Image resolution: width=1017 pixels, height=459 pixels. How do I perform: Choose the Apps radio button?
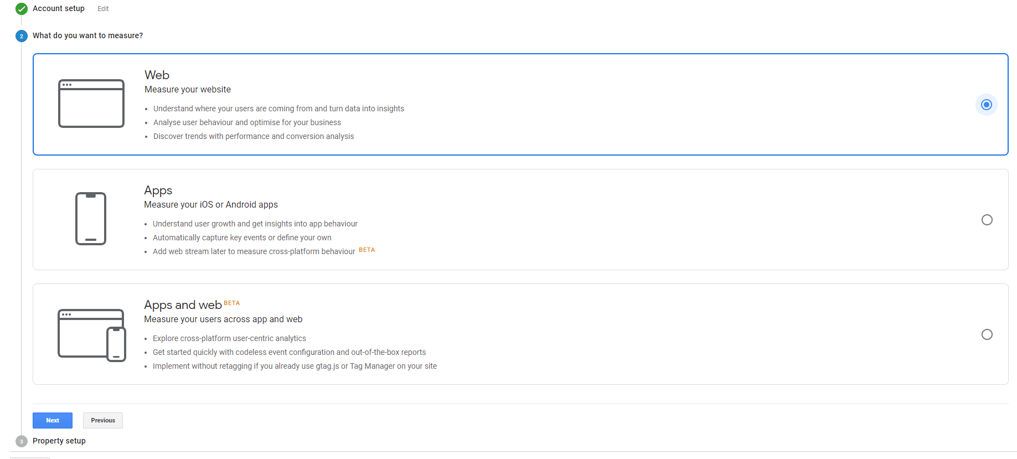point(987,220)
